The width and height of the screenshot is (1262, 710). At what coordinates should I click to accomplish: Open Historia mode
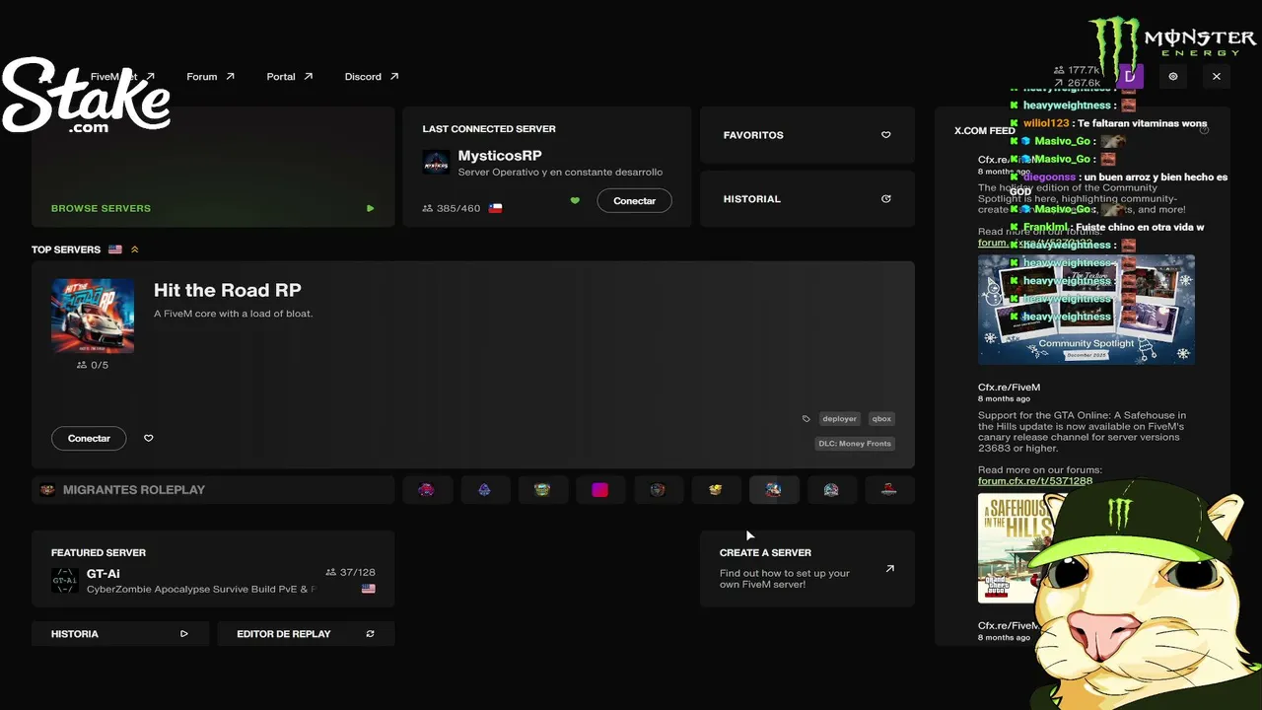[x=120, y=634]
